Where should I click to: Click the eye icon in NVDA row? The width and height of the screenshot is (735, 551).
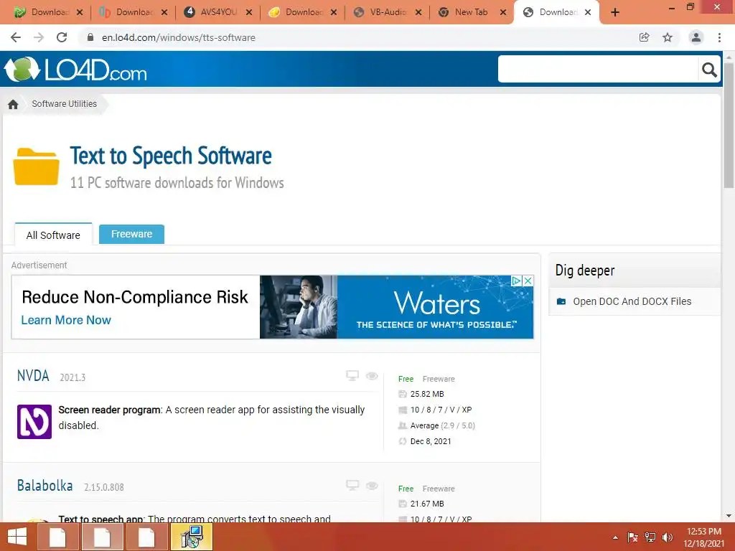tap(372, 376)
